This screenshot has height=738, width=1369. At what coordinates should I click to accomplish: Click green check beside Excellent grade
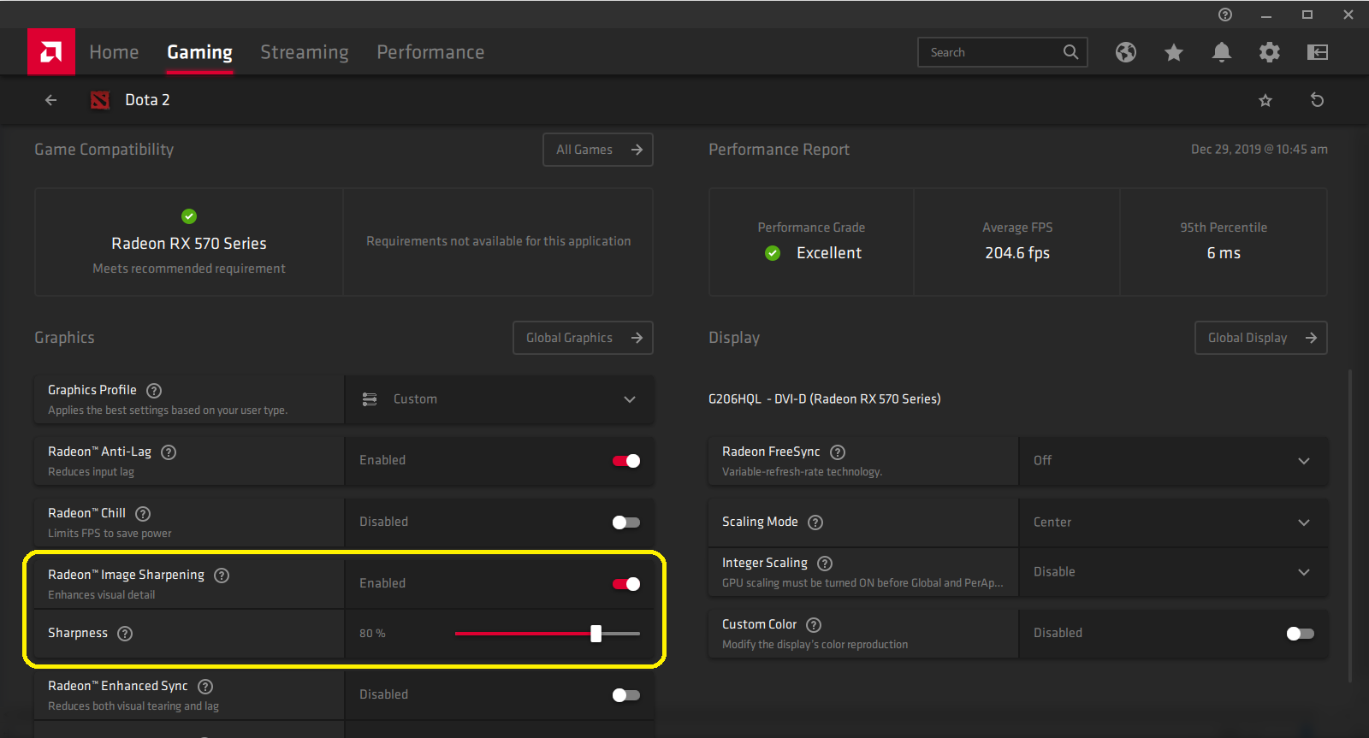tap(773, 253)
